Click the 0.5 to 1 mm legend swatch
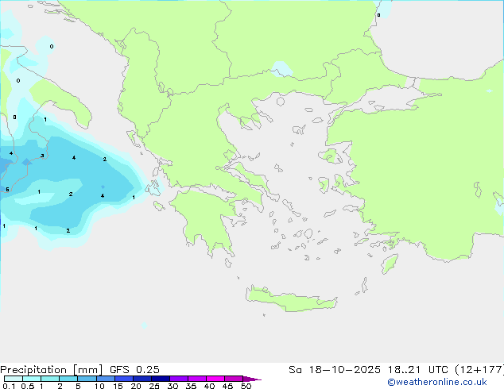The image size is (504, 389). (32, 379)
